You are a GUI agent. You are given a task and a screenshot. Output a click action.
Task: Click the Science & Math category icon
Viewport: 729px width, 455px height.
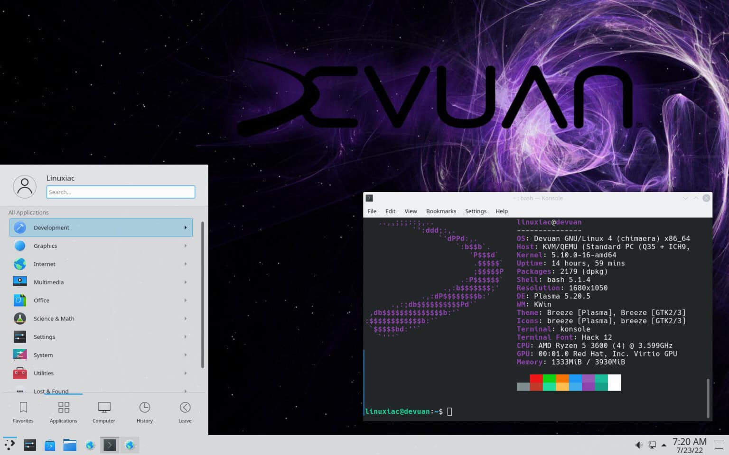[19, 318]
